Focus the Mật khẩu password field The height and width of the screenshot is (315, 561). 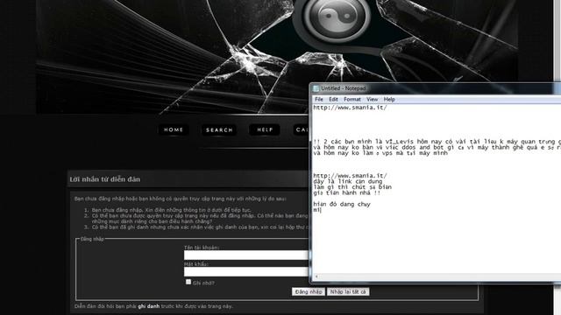point(246,272)
